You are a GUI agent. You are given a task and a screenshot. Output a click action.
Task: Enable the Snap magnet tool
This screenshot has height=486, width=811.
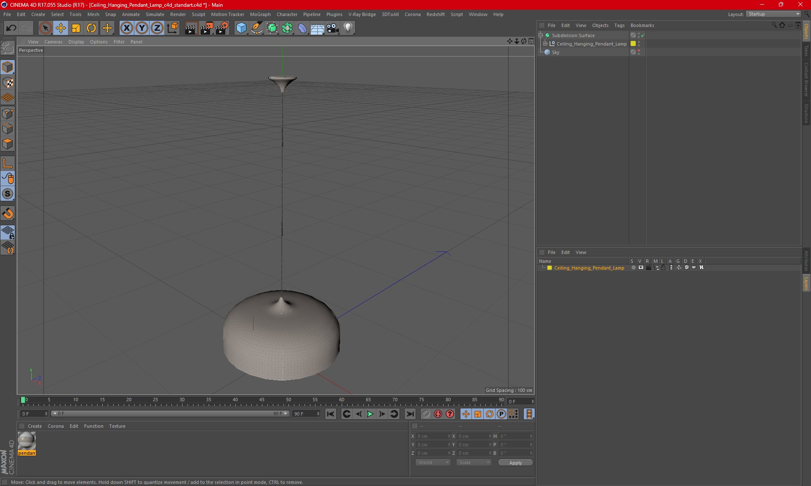[x=8, y=213]
